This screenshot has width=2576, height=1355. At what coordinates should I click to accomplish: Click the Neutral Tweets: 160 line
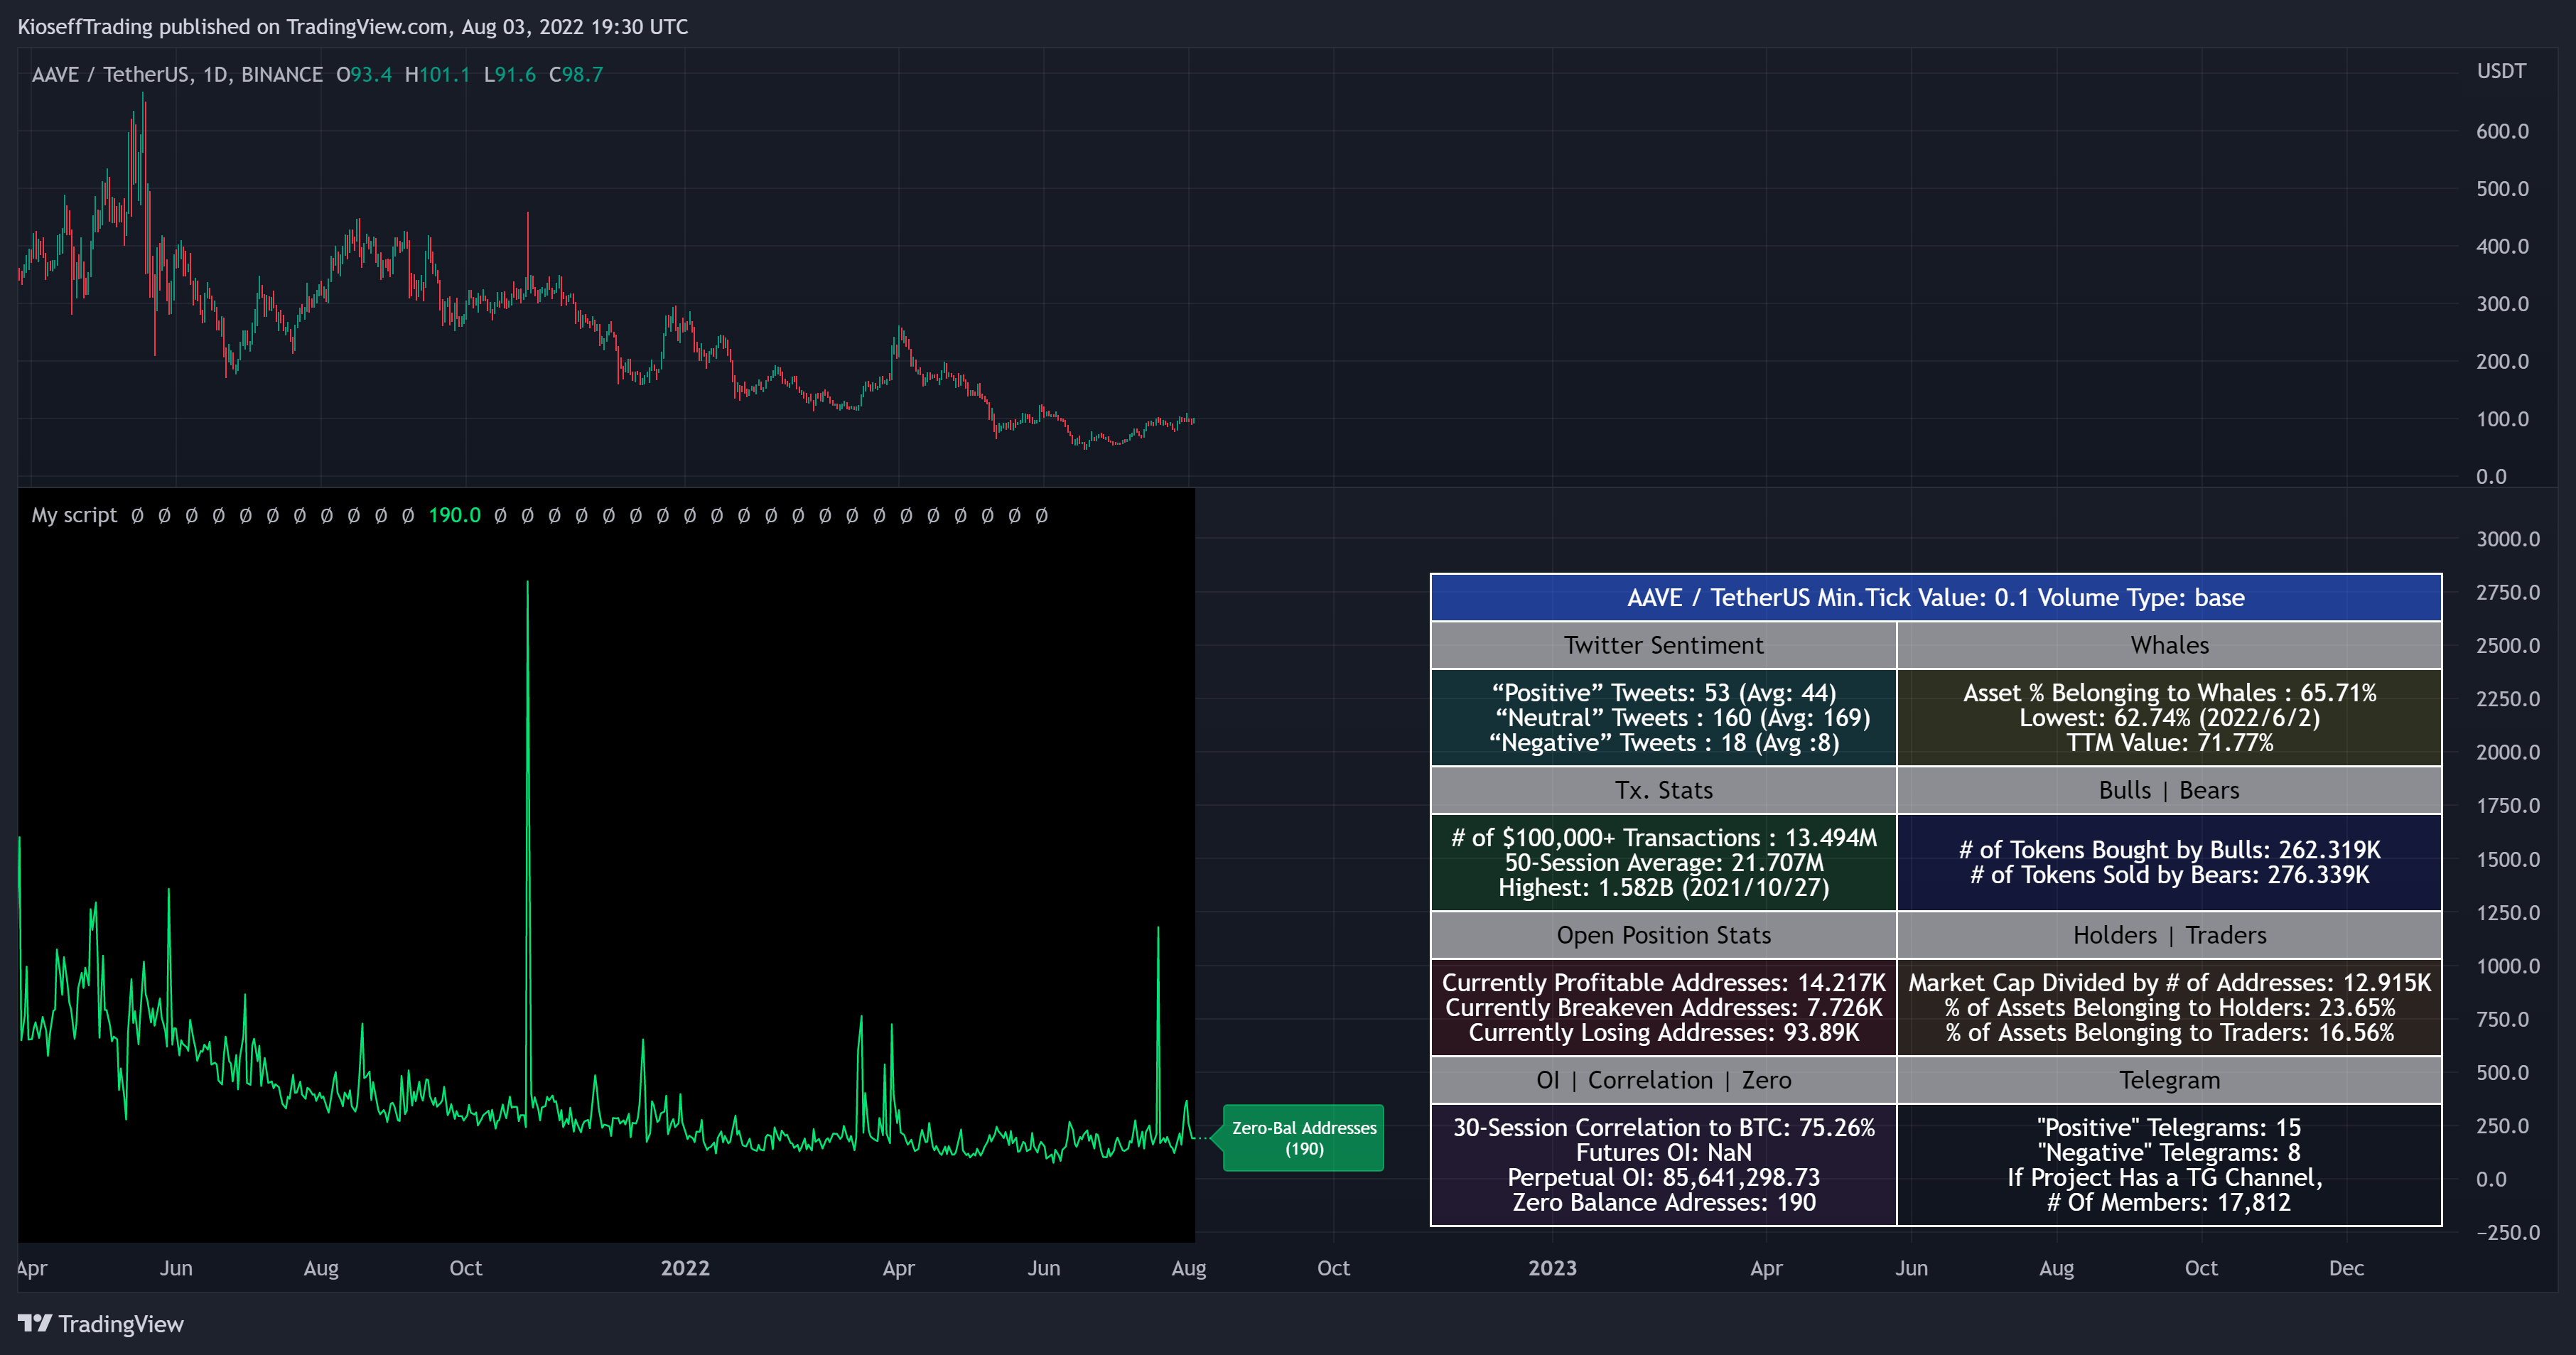1682,718
